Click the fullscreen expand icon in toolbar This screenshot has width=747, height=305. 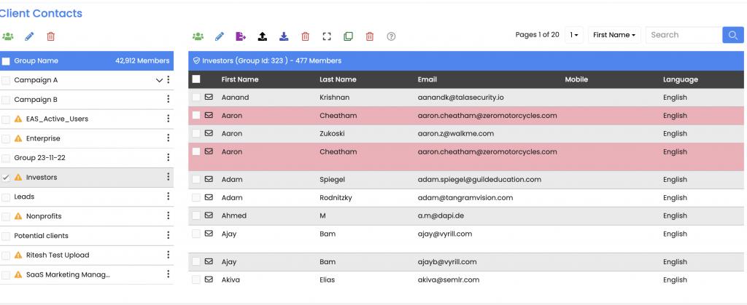[x=327, y=36]
